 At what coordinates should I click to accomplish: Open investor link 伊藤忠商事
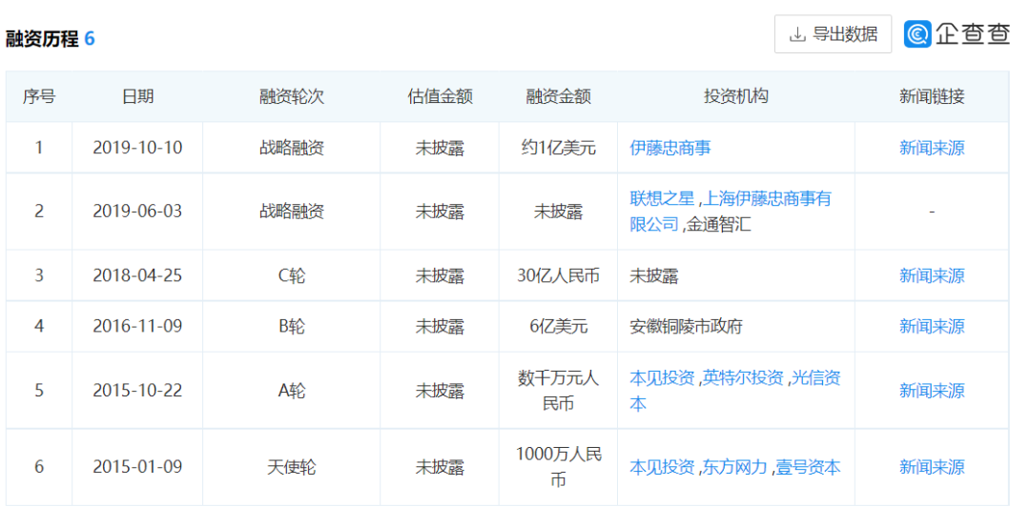click(670, 148)
